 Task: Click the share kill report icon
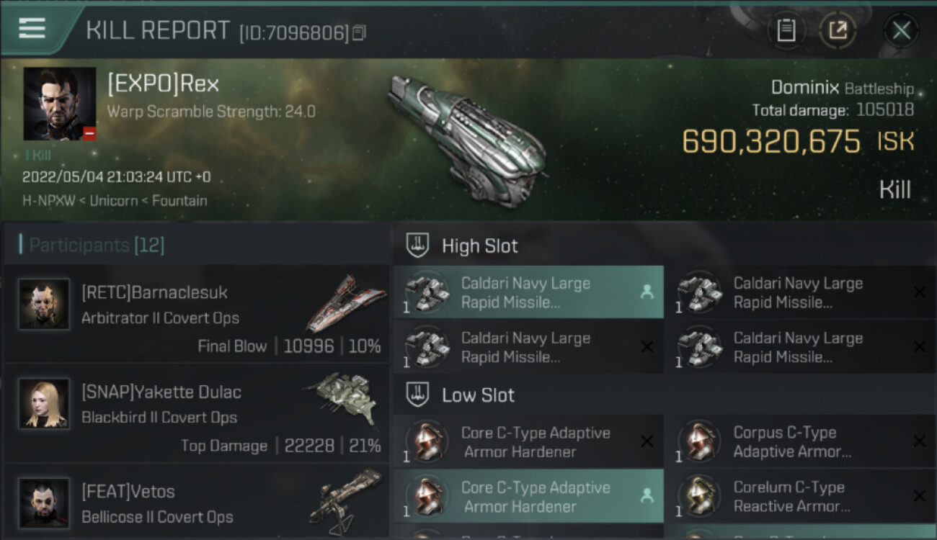pos(837,30)
